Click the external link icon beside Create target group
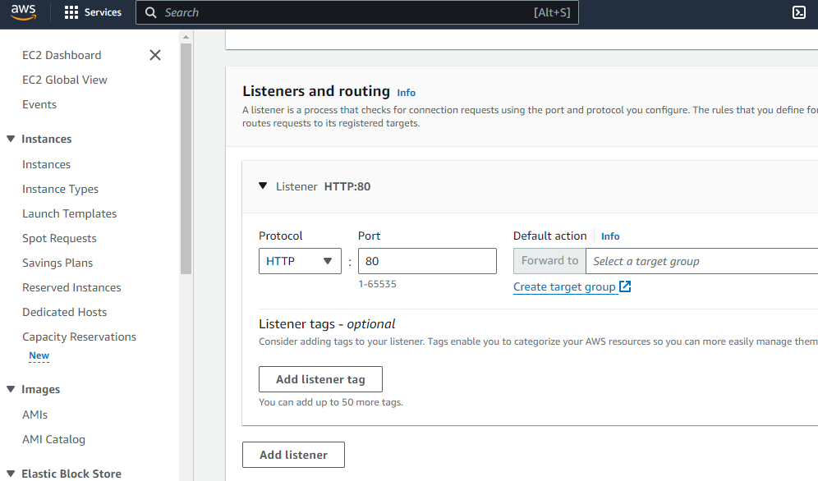This screenshot has width=818, height=481. tap(625, 286)
